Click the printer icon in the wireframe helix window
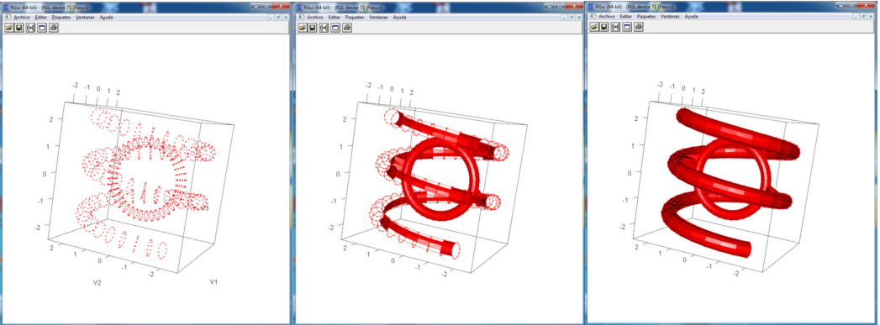Screen dimensions: 880x325 tap(347, 28)
